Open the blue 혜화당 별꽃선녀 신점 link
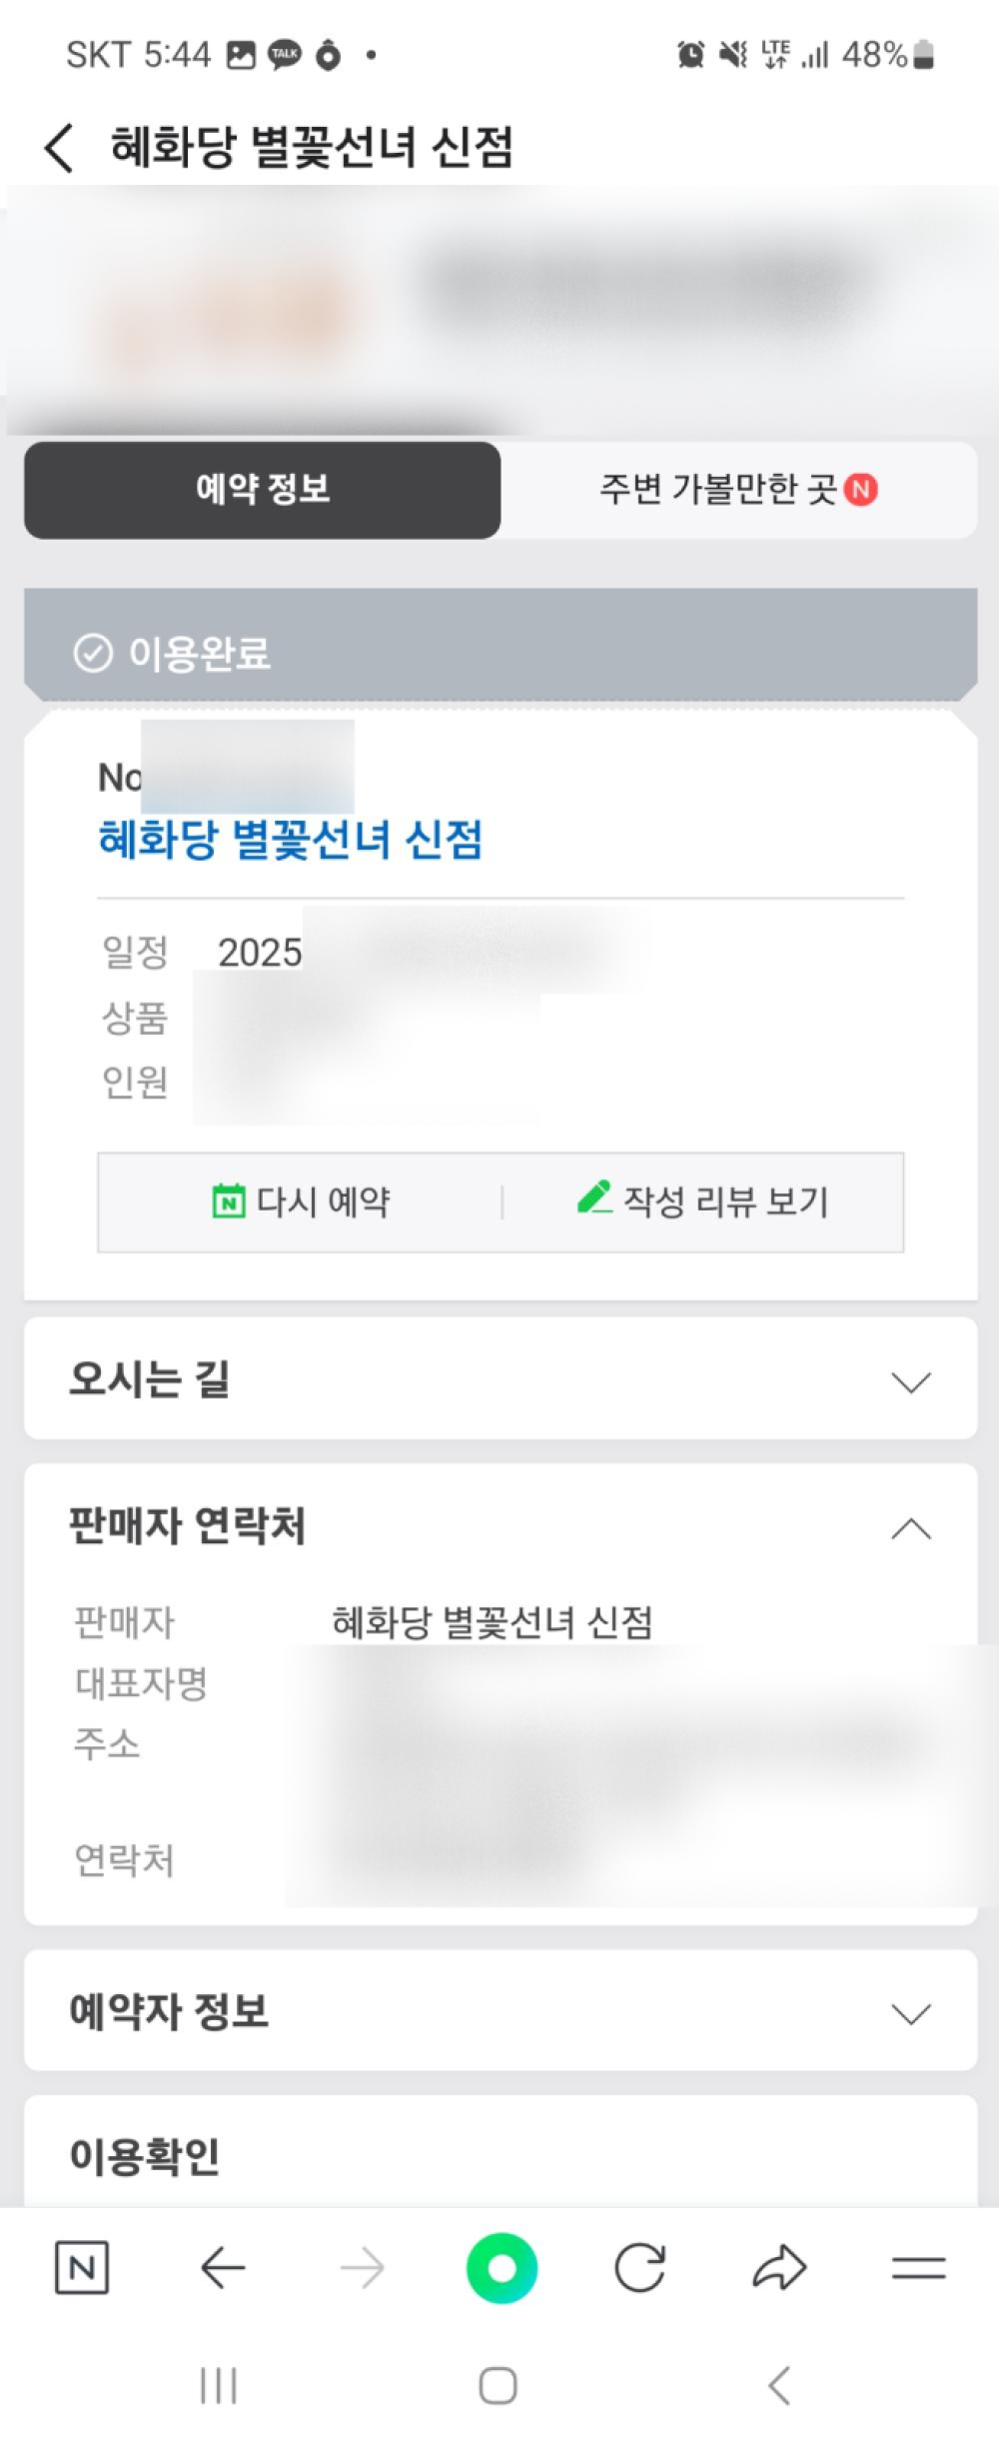This screenshot has height=2445, width=999. pyautogui.click(x=291, y=840)
